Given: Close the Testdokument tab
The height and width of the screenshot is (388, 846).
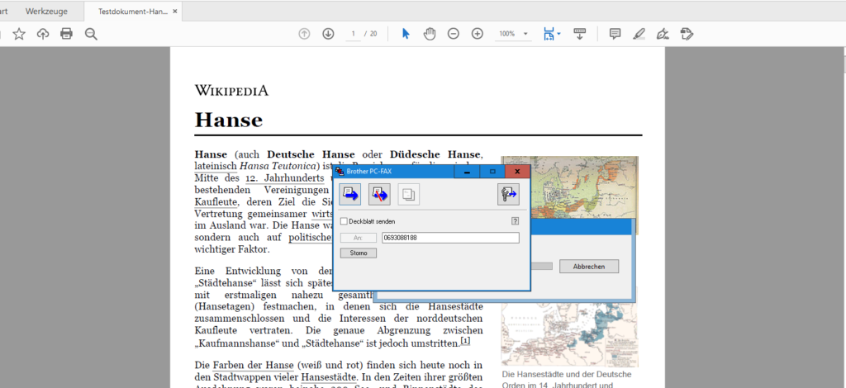Looking at the screenshot, I should 175,12.
